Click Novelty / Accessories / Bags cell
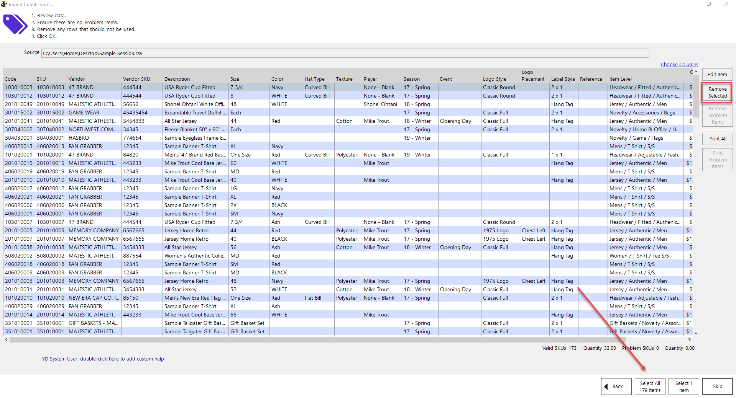Viewport: 736px width, 398px height. click(x=646, y=113)
